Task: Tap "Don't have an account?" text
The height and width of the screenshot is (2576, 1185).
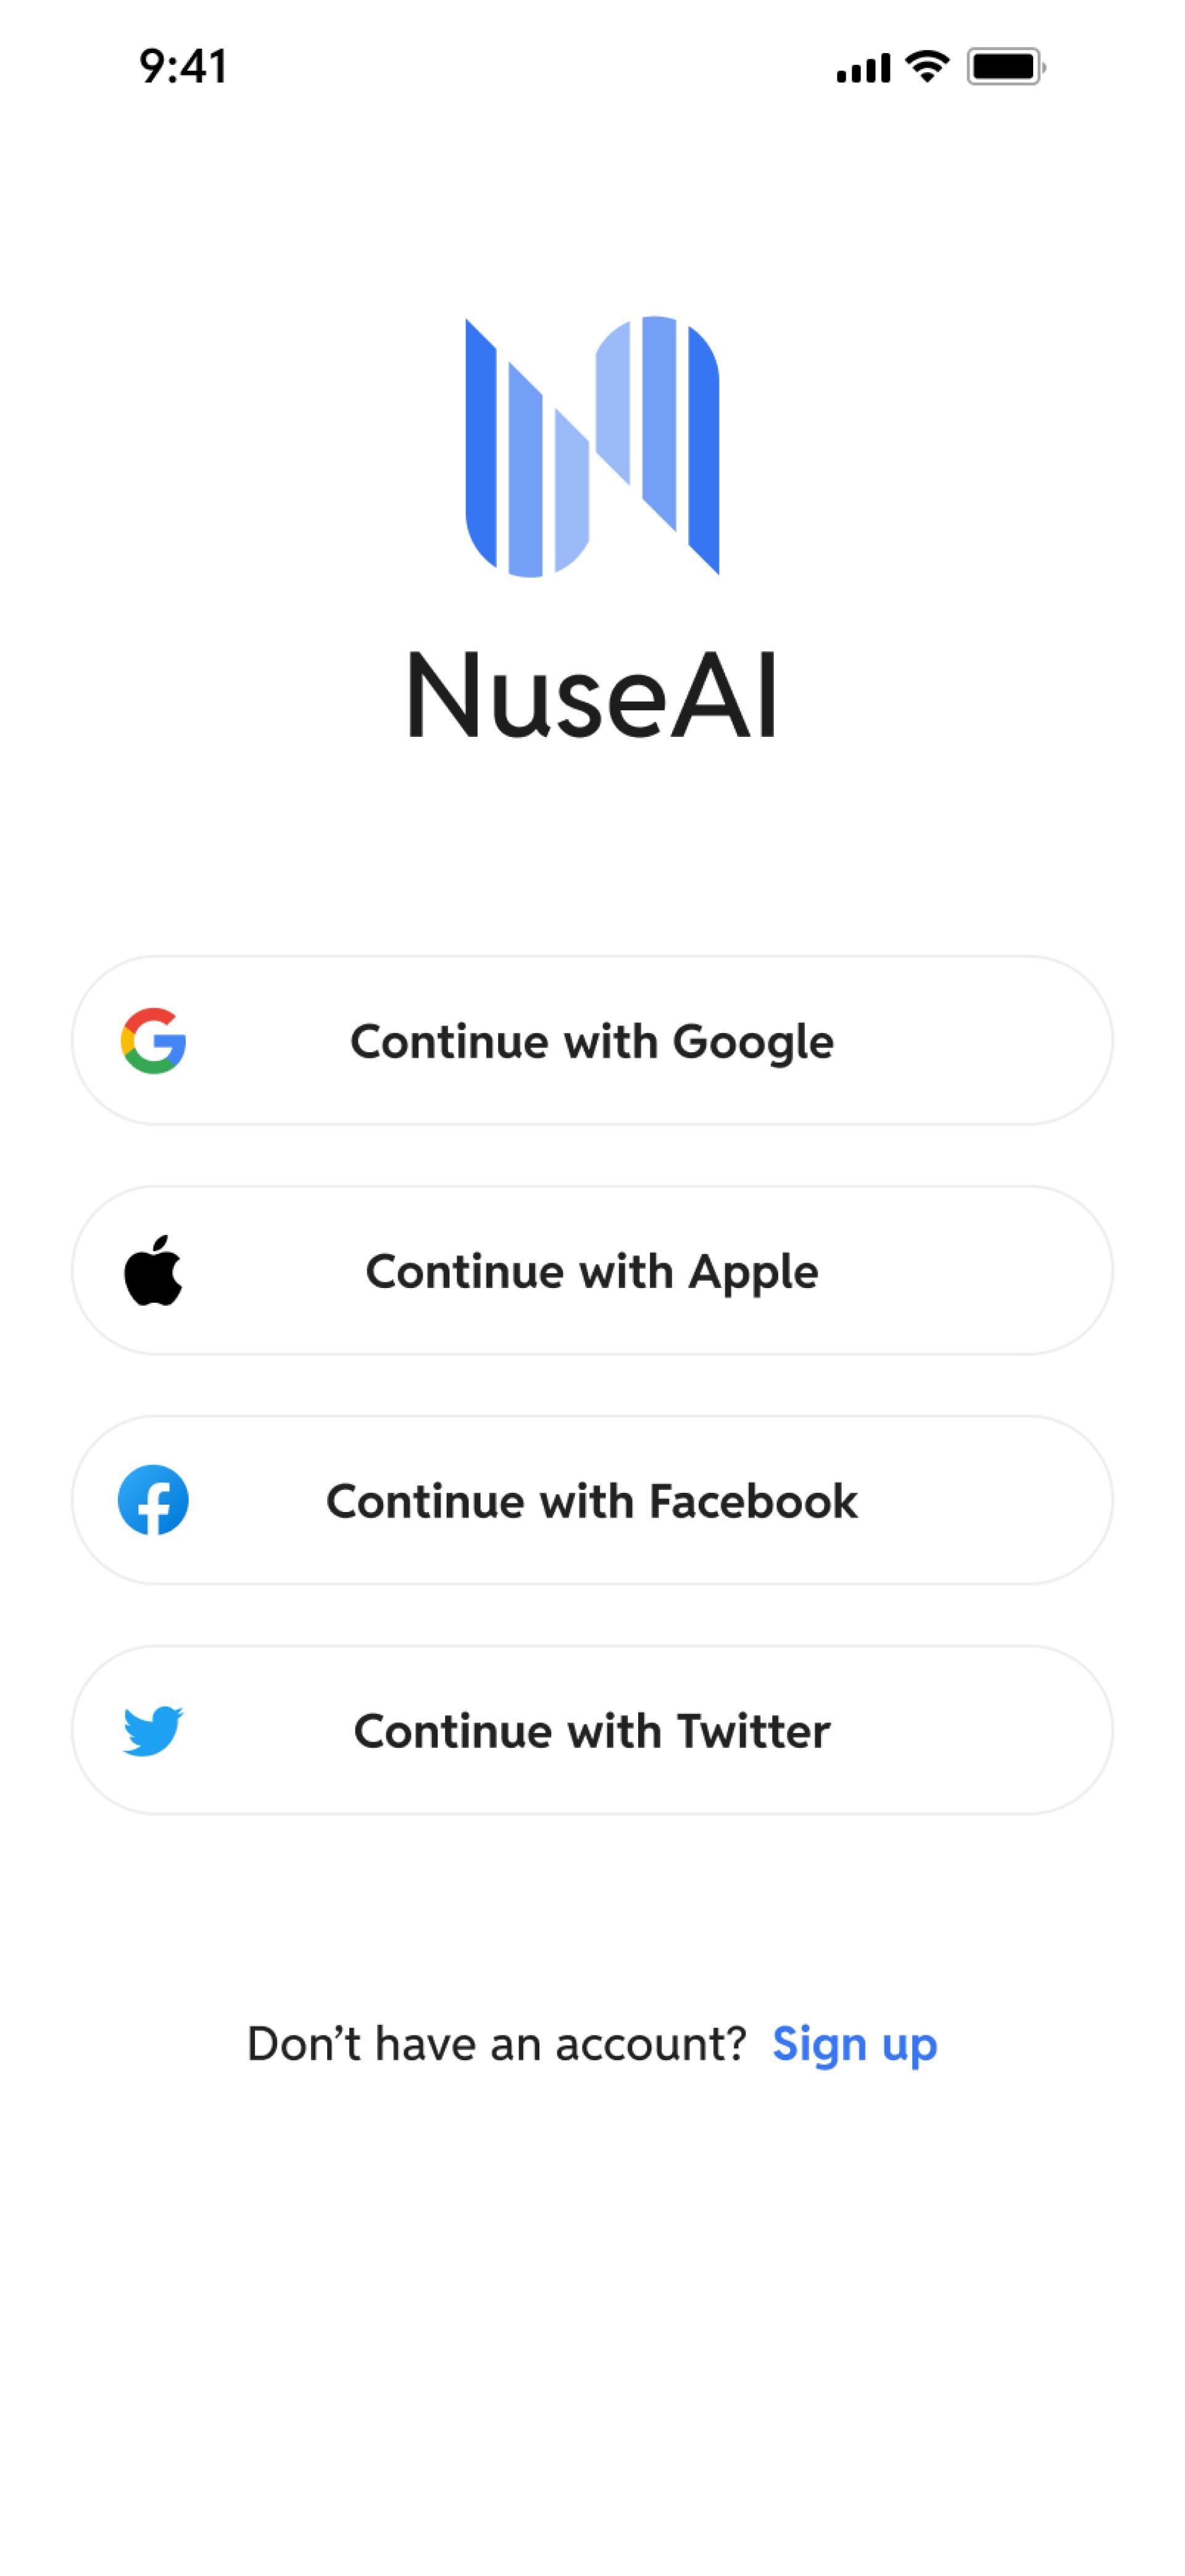Action: tap(496, 2043)
